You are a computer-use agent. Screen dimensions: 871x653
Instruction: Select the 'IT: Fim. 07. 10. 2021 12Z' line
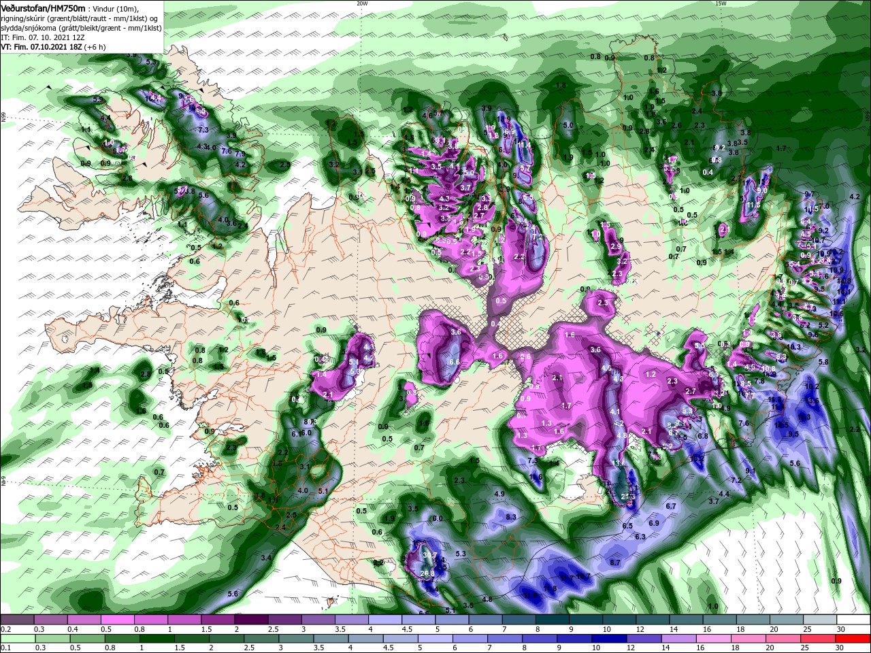point(42,37)
